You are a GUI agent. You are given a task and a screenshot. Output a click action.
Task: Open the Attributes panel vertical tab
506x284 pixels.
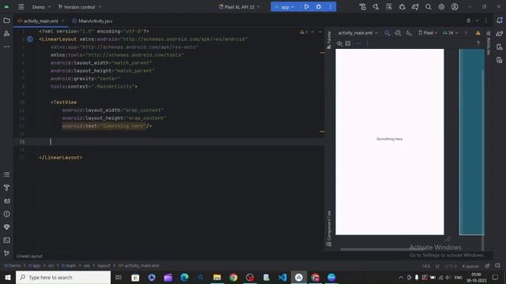tap(489, 43)
